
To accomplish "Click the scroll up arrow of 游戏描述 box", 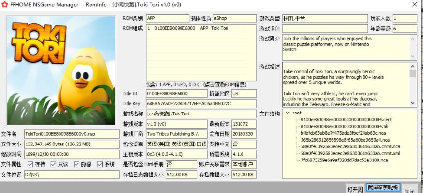I will pyautogui.click(x=413, y=66).
